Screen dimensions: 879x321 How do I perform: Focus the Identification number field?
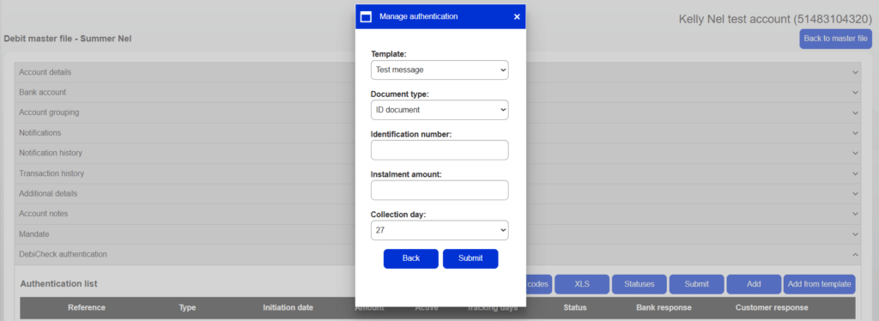439,150
